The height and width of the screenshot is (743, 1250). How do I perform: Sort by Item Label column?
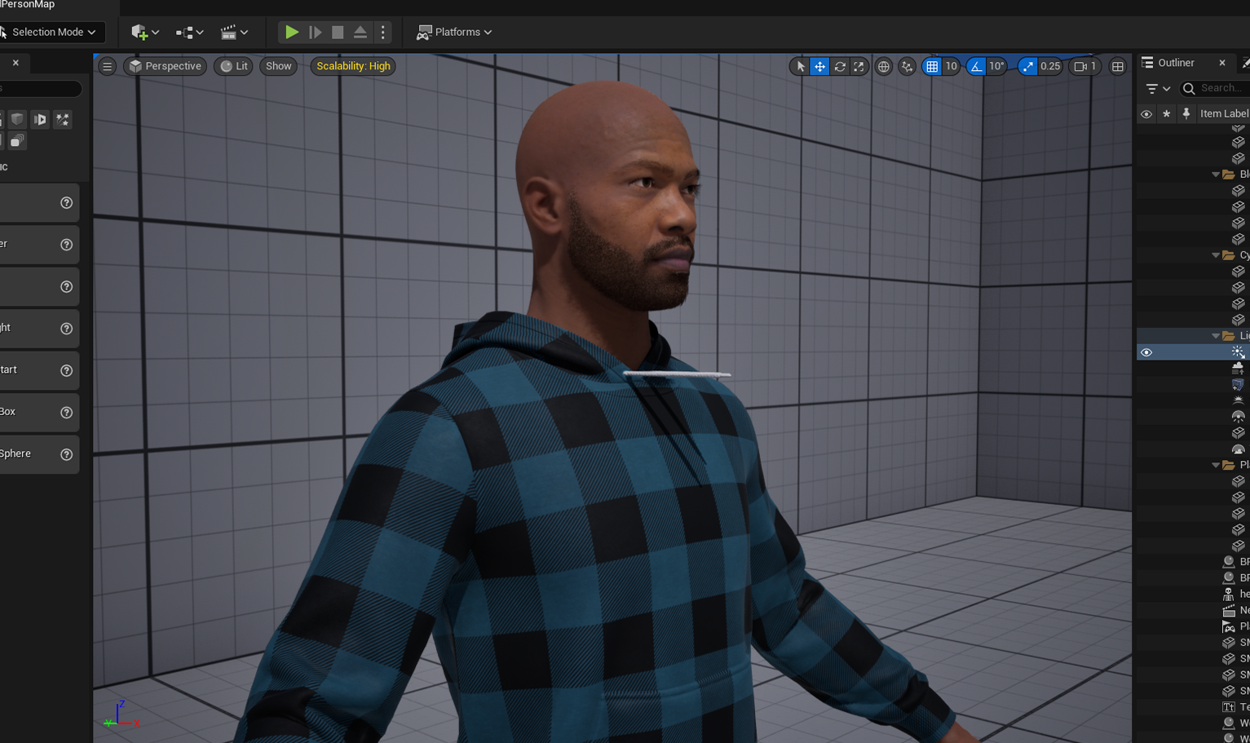tap(1224, 113)
